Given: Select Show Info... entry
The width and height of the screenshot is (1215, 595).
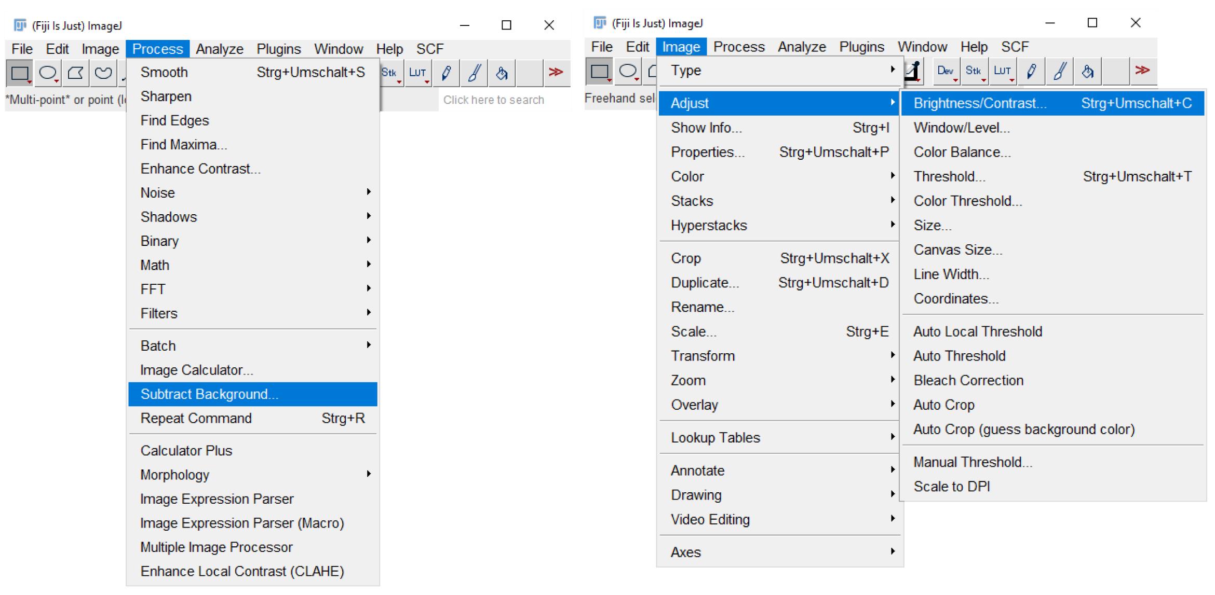Looking at the screenshot, I should pyautogui.click(x=779, y=128).
